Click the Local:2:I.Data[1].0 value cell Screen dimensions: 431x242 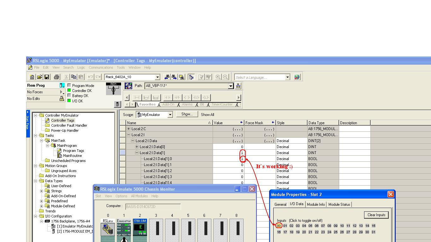(x=228, y=159)
